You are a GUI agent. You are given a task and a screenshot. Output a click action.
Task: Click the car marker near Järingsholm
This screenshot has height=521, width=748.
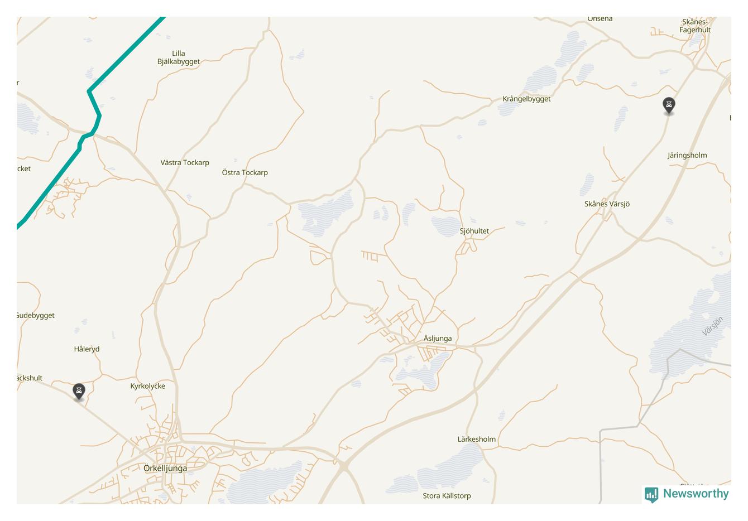coord(669,105)
